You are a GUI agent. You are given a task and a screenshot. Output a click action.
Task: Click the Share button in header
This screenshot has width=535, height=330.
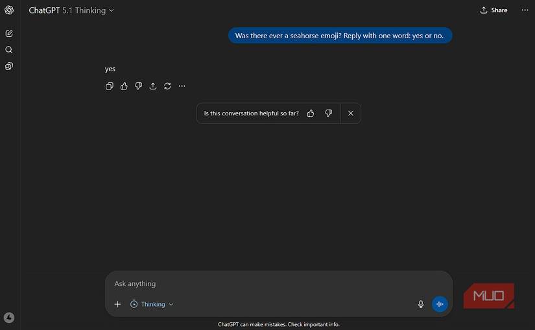tap(493, 10)
